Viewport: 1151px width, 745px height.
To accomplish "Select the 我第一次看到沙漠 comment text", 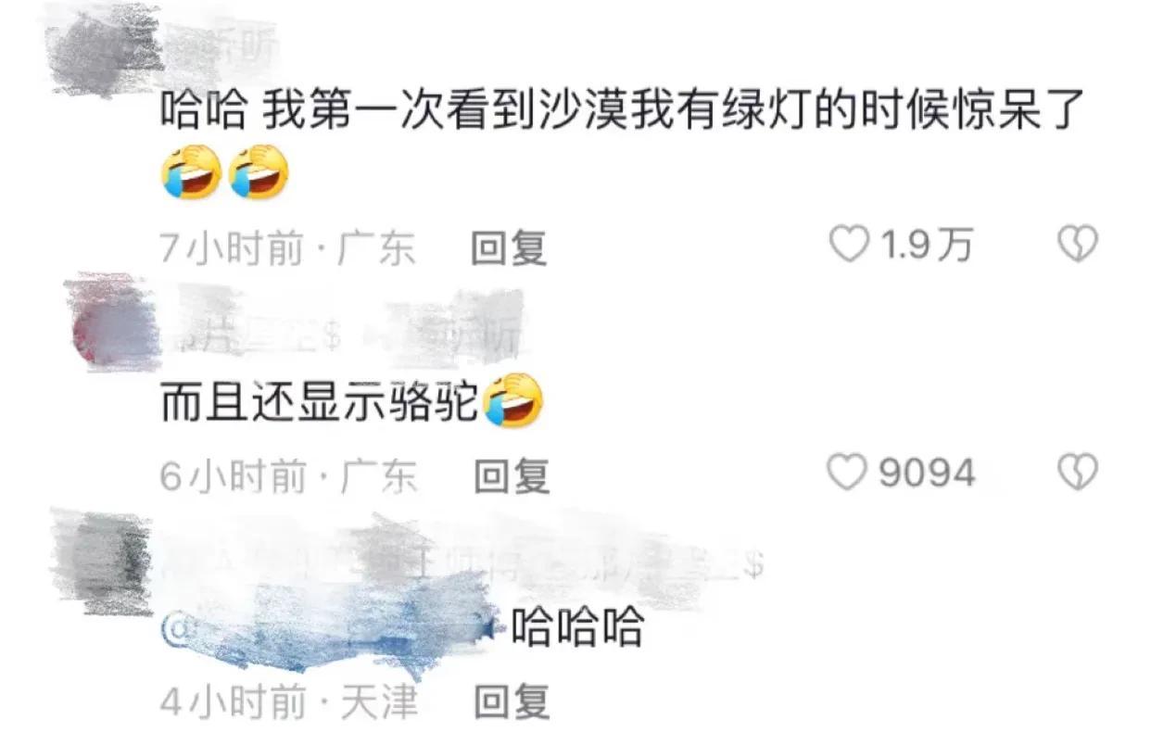I will (x=622, y=114).
